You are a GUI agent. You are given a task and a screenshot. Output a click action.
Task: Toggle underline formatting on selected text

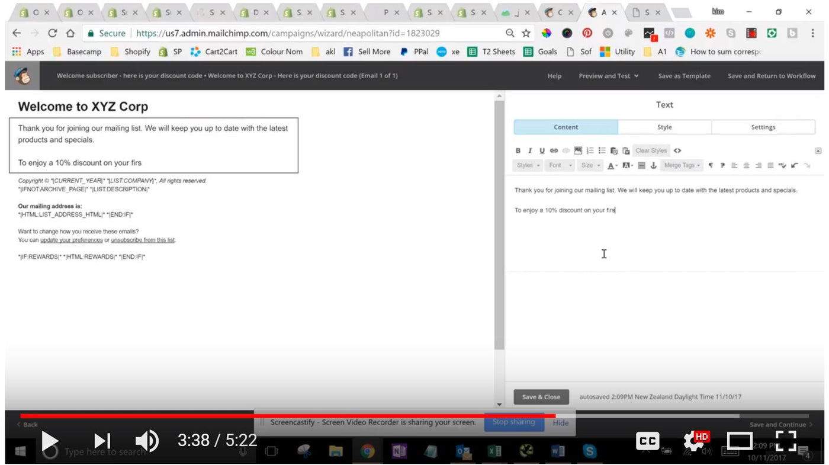coord(542,150)
